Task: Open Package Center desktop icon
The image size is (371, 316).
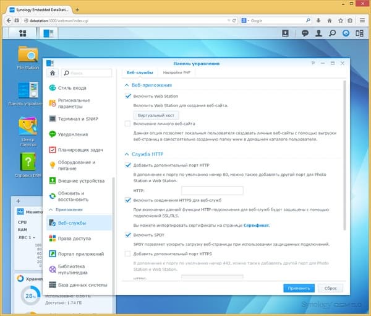Action: pos(28,131)
